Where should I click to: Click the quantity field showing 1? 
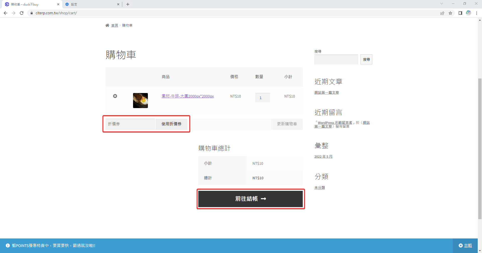(x=262, y=98)
